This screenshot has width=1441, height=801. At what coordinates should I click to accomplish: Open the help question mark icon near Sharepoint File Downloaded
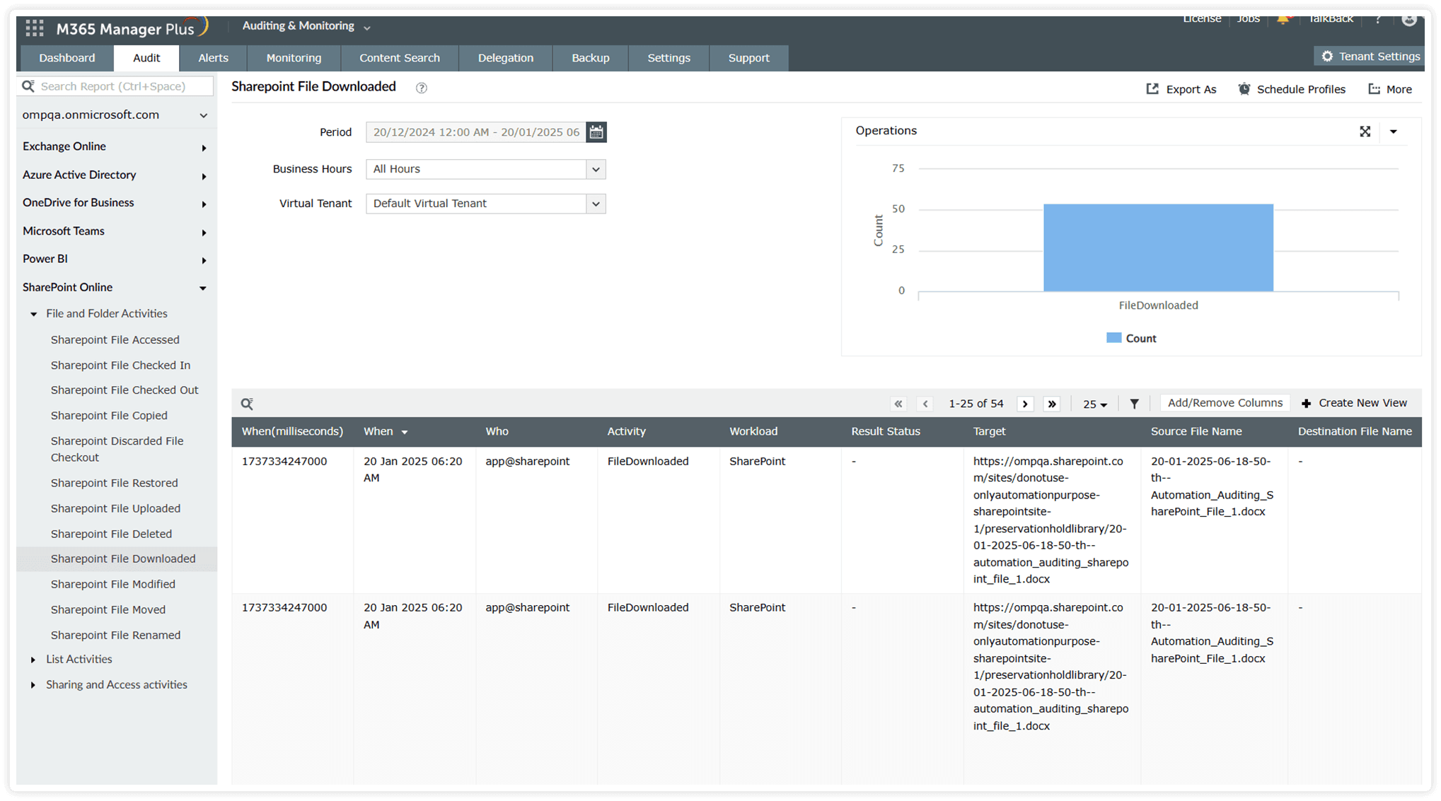click(x=421, y=88)
